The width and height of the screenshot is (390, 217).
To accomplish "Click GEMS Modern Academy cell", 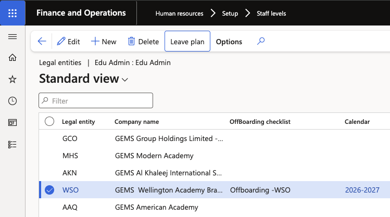I will point(154,156).
